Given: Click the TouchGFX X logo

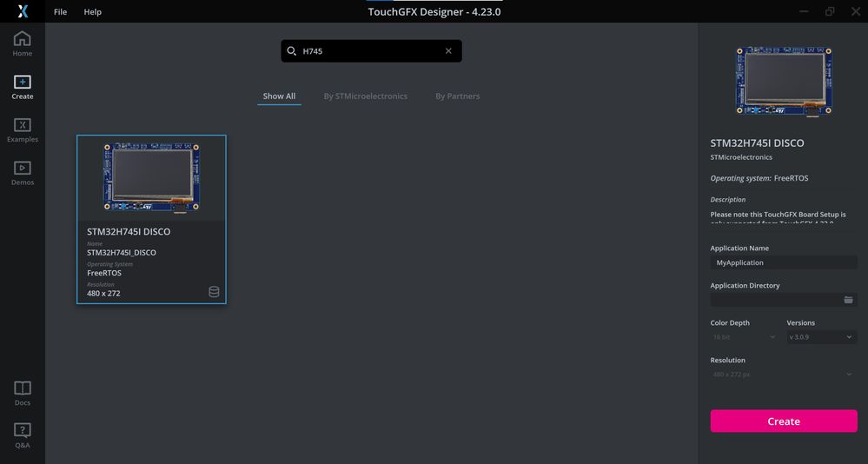Looking at the screenshot, I should pos(23,11).
